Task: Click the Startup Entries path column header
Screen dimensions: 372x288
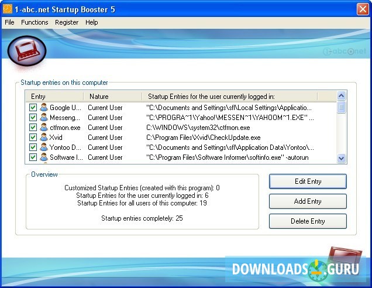Action: pyautogui.click(x=230, y=97)
